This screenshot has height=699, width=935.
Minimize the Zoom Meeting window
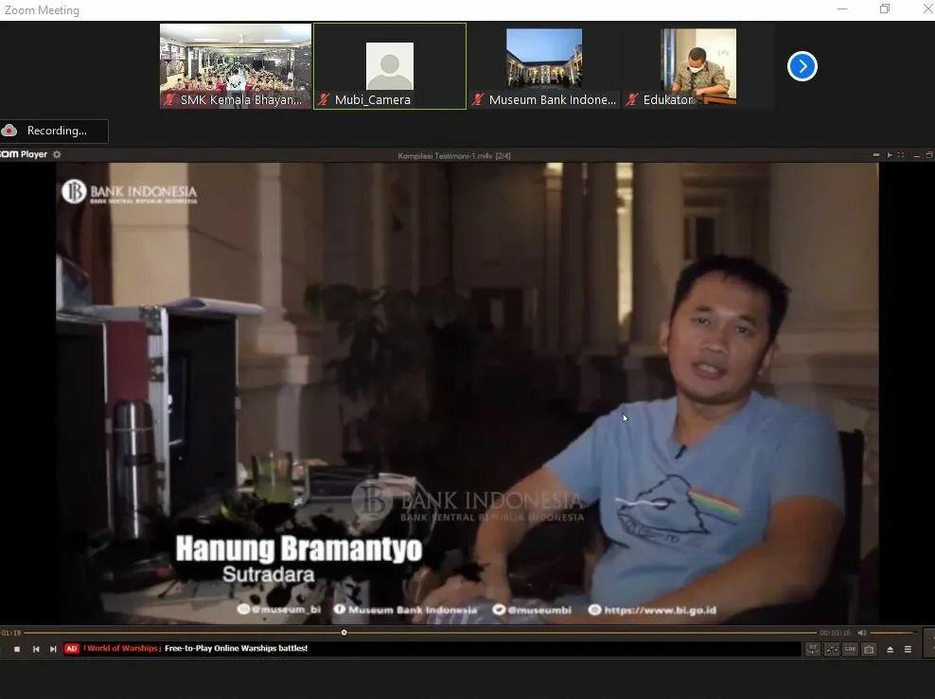coord(842,9)
